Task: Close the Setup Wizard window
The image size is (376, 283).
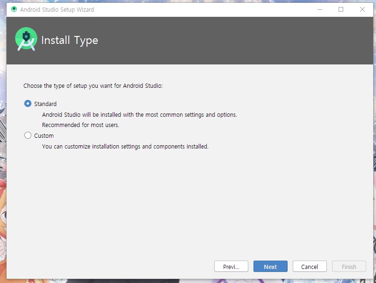Action: click(362, 9)
